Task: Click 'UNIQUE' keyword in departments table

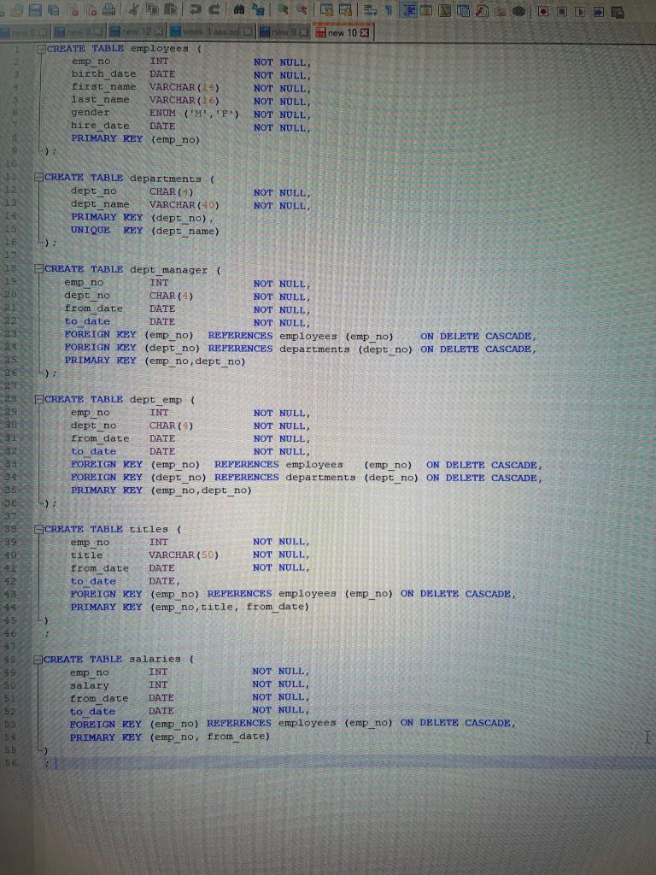Action: pyautogui.click(x=91, y=231)
